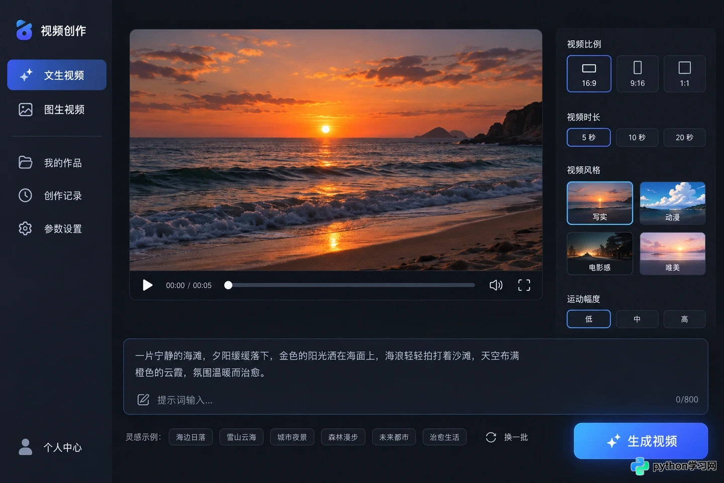Viewport: 724px width, 483px height.
Task: Choose 10 秒 video duration
Action: click(637, 137)
